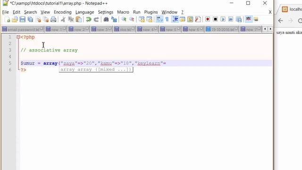Open the Language menu

pos(85,12)
